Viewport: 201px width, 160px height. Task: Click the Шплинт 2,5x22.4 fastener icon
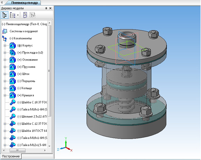coord(12,116)
